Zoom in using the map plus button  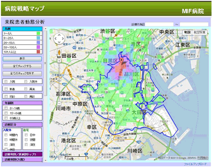(59, 61)
